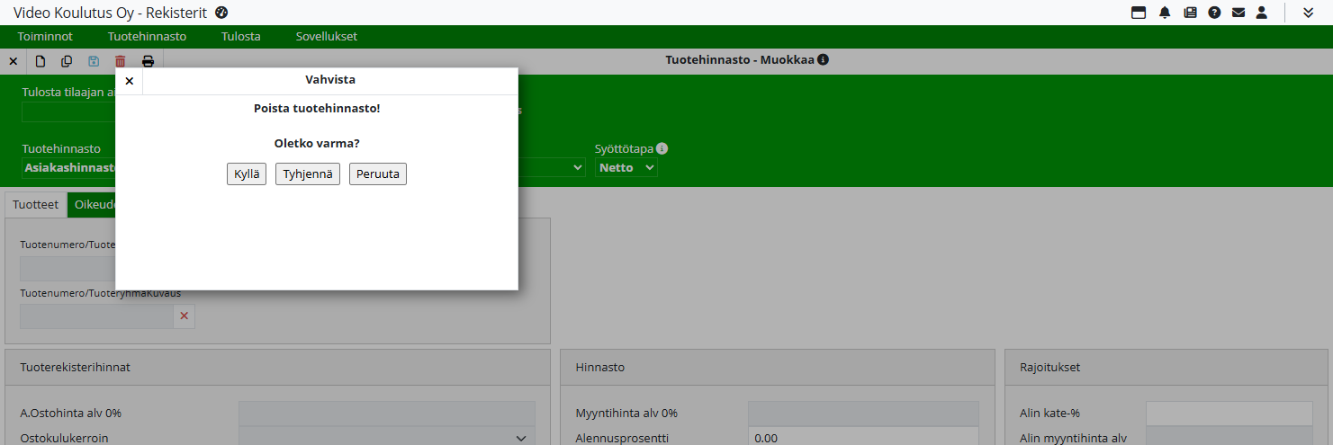Open the help question mark icon
1333x445 pixels.
click(1214, 13)
